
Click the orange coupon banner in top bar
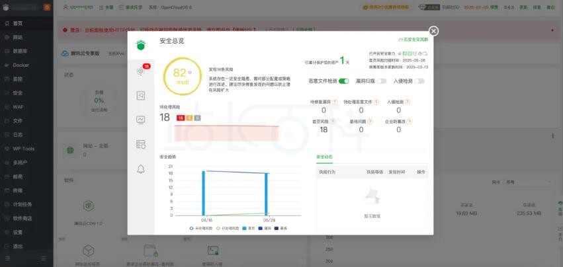[386, 7]
